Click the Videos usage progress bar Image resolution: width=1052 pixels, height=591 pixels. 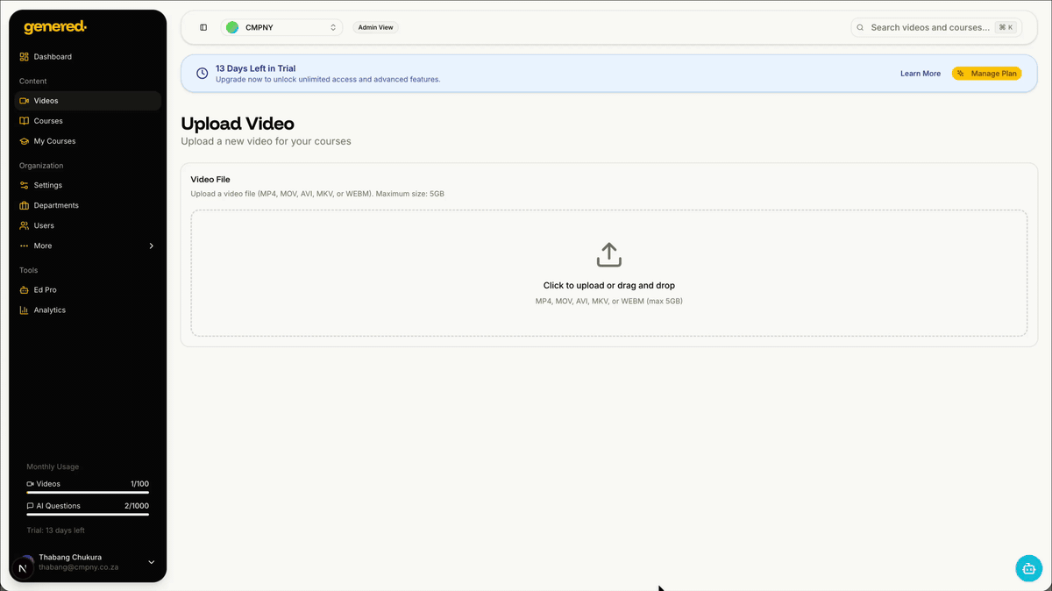[x=88, y=493]
